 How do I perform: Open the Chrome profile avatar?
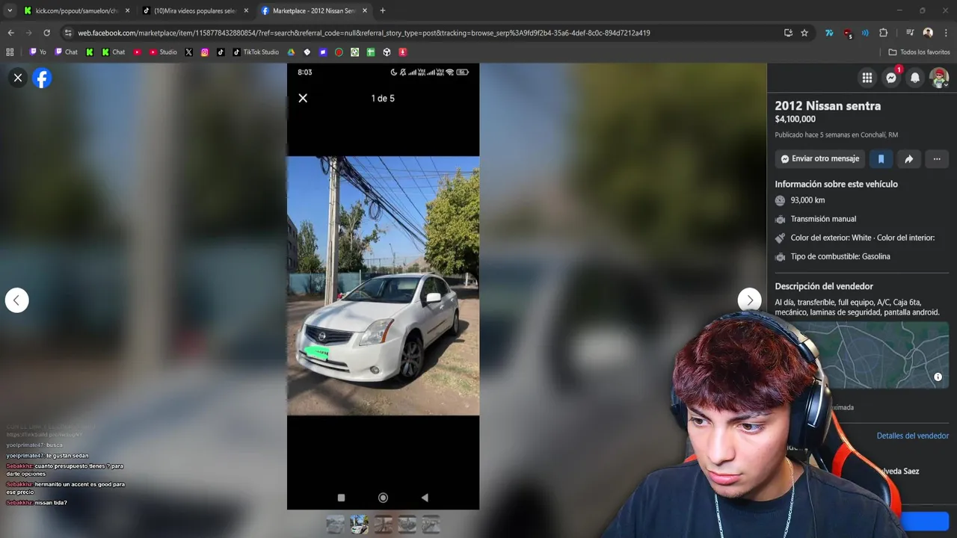tap(928, 33)
